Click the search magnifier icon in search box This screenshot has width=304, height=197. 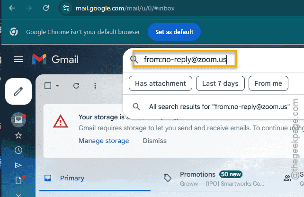tap(134, 59)
